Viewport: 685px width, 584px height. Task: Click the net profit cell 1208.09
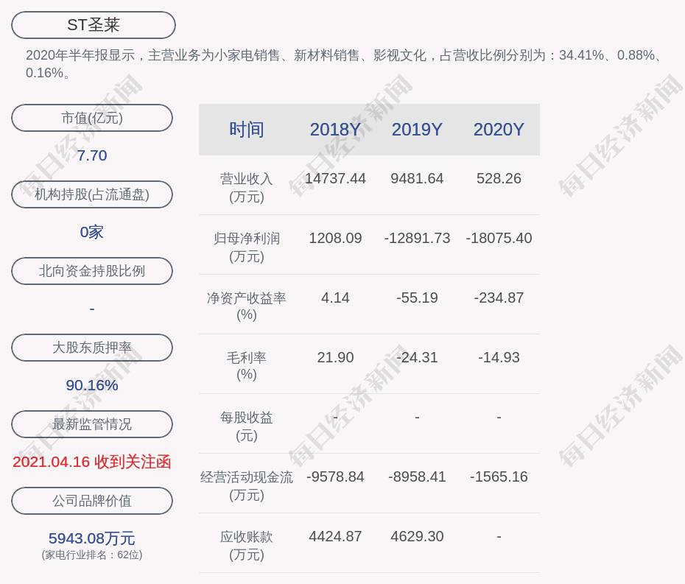click(336, 238)
